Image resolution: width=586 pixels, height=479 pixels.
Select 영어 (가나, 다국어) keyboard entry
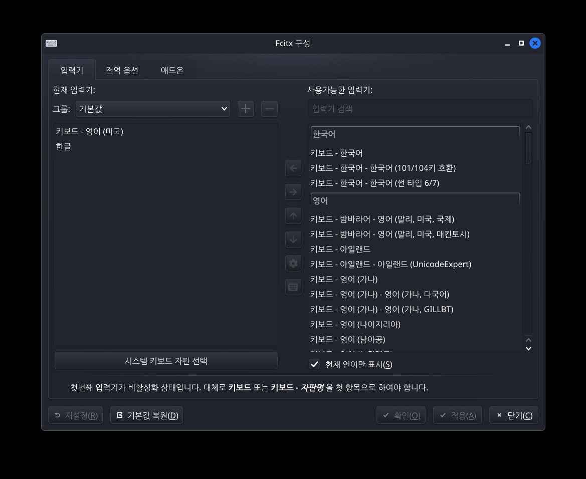pyautogui.click(x=415, y=294)
